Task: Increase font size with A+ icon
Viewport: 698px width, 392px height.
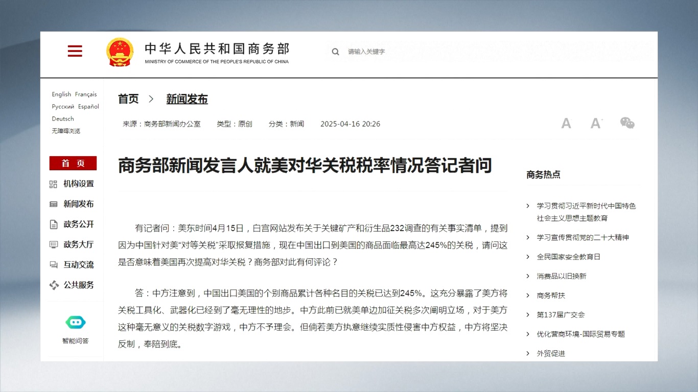Action: (596, 124)
